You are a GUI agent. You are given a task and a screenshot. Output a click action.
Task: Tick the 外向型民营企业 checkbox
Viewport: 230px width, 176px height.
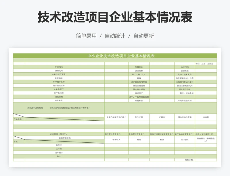coord(143,134)
